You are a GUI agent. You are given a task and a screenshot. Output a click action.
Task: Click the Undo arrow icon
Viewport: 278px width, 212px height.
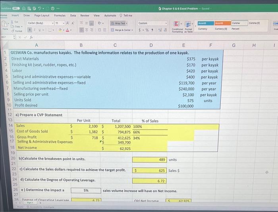tap(40, 8)
